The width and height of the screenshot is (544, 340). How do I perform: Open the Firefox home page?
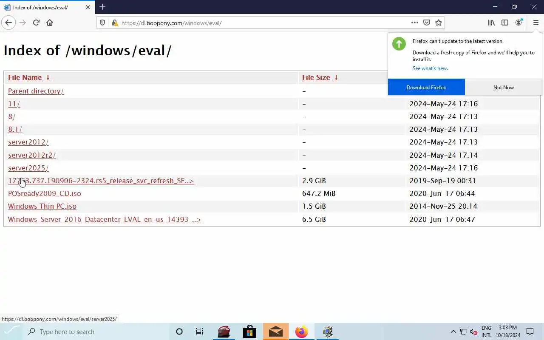point(50,23)
